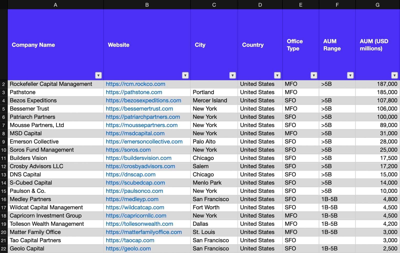Open the City column filter dropdown
This screenshot has height=253, width=400.
(x=233, y=75)
